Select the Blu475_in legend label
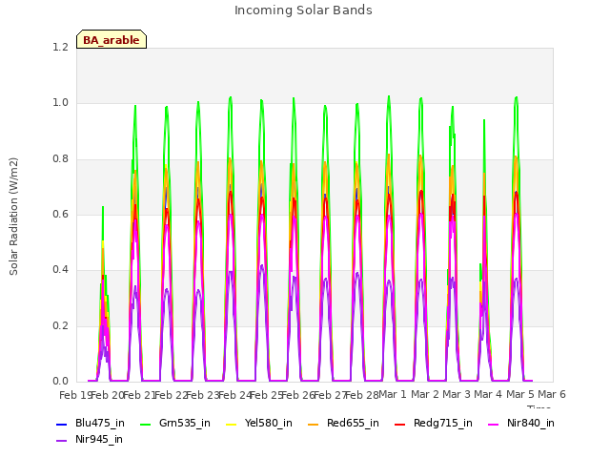Image resolution: width=610 pixels, height=458 pixels. [x=100, y=423]
